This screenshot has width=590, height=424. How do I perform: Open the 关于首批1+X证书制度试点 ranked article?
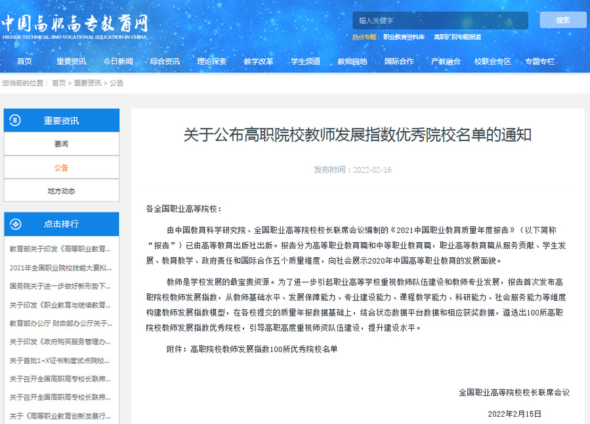(59, 360)
